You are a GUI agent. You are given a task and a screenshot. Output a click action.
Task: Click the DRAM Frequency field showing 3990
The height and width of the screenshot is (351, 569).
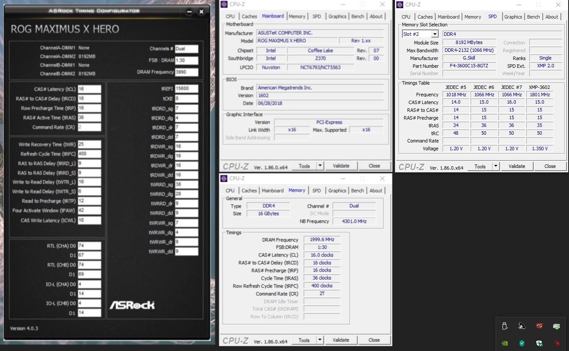click(x=187, y=72)
